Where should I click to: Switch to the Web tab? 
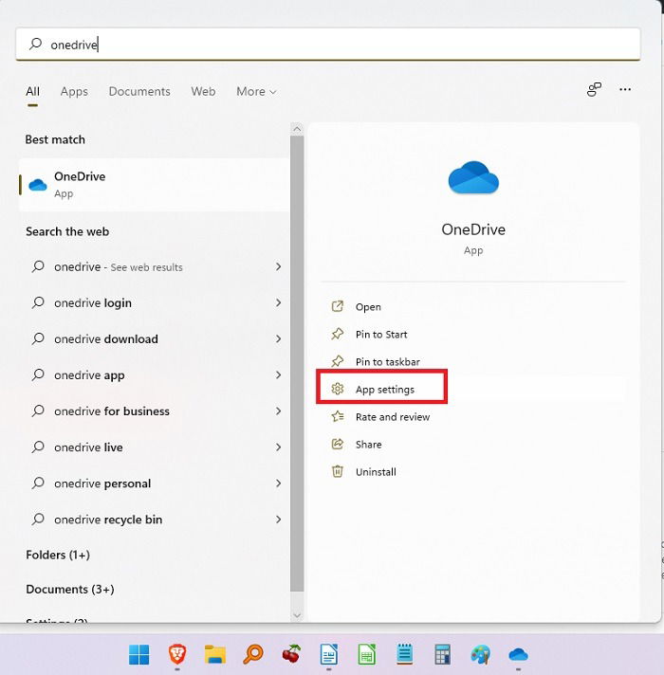coord(203,91)
